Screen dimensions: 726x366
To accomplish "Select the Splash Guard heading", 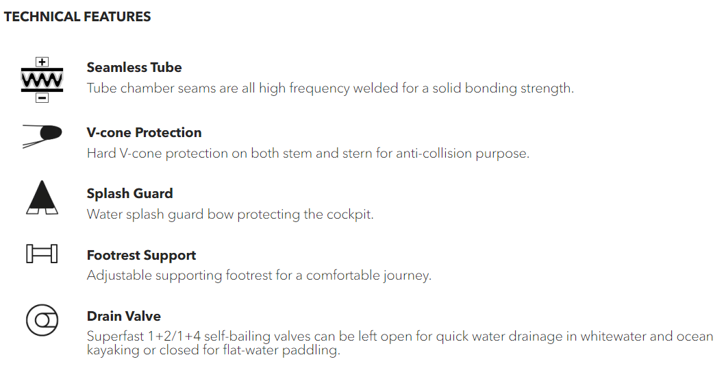I will [129, 194].
